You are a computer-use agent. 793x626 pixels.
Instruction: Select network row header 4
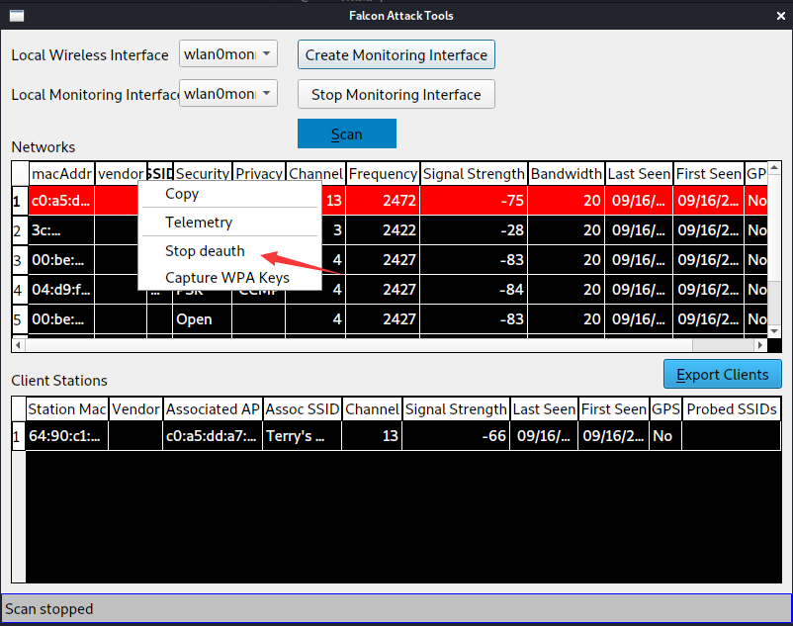19,290
